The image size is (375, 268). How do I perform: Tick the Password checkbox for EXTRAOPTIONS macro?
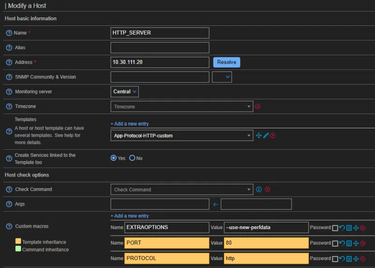[335, 228]
